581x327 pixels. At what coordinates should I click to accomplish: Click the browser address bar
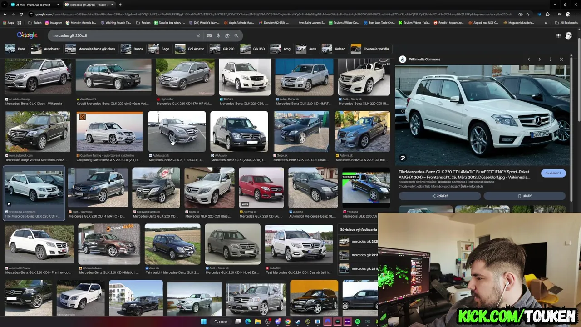click(272, 14)
